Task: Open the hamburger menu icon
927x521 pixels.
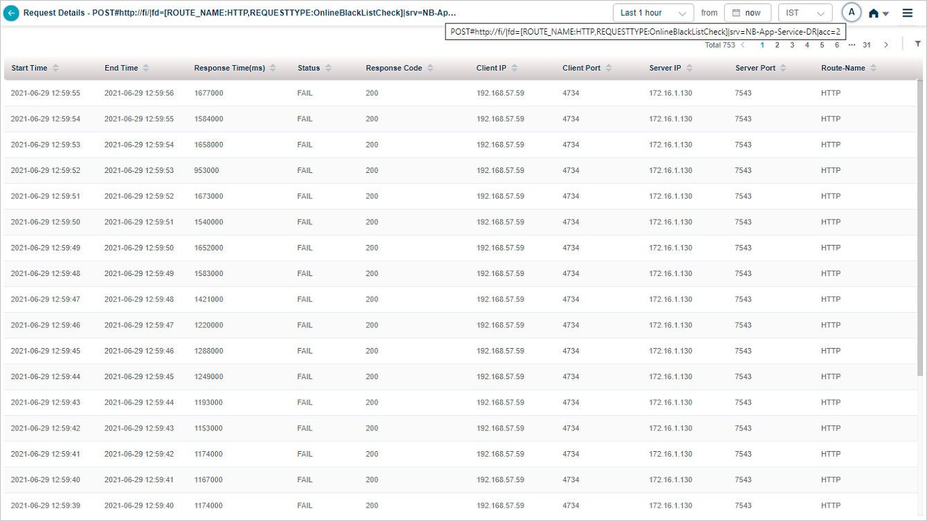Action: tap(907, 13)
